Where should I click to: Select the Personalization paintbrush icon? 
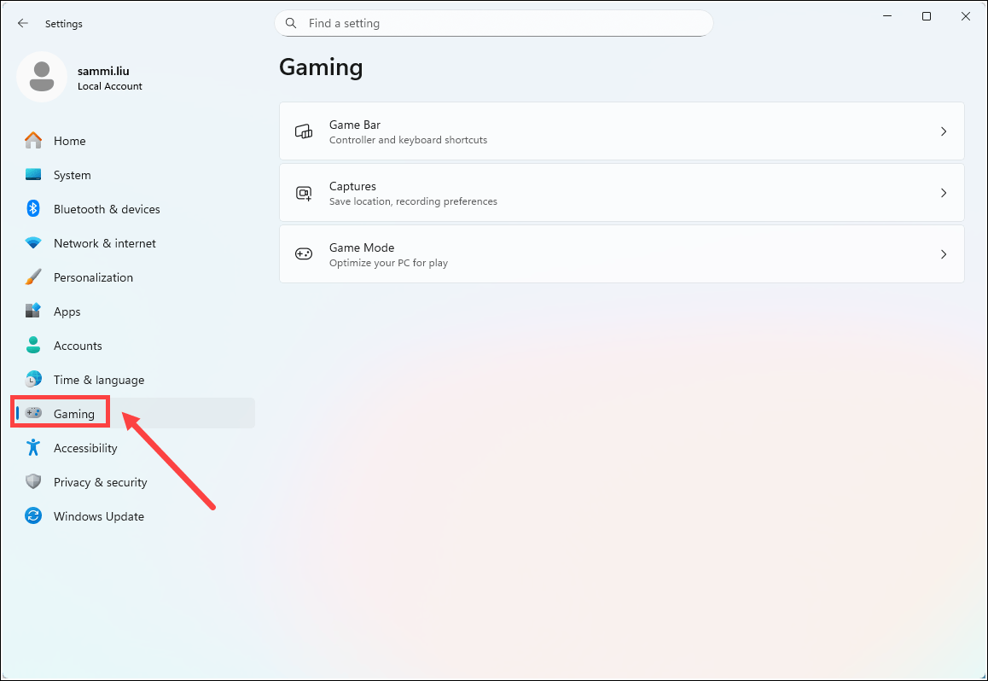click(x=33, y=277)
